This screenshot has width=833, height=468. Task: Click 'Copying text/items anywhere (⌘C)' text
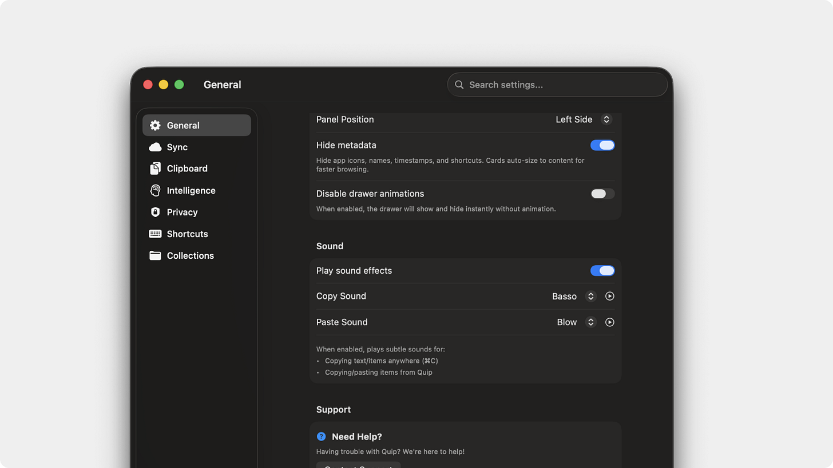pyautogui.click(x=382, y=361)
